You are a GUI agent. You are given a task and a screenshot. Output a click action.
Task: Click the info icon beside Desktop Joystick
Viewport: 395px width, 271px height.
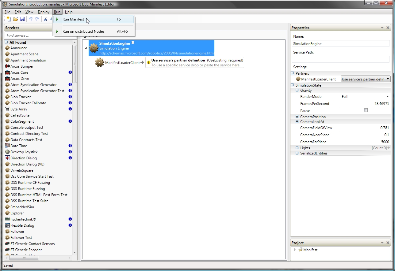70,152
